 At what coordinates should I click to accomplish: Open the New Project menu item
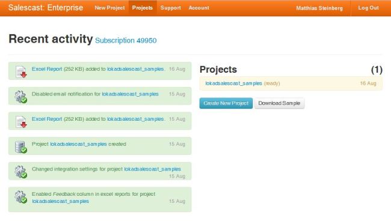[x=109, y=8]
